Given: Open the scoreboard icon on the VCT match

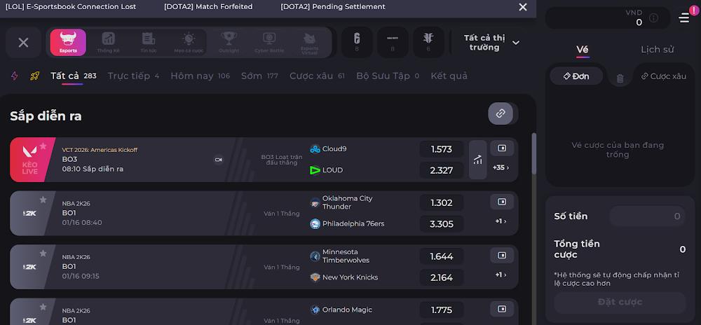Looking at the screenshot, I should click(x=502, y=148).
